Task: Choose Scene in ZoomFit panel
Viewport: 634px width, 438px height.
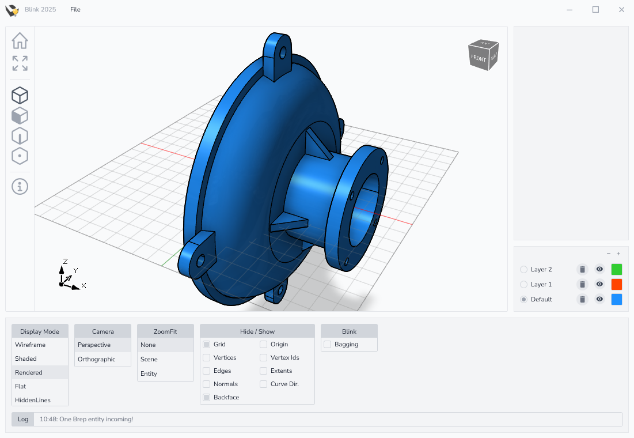Action: 149,359
